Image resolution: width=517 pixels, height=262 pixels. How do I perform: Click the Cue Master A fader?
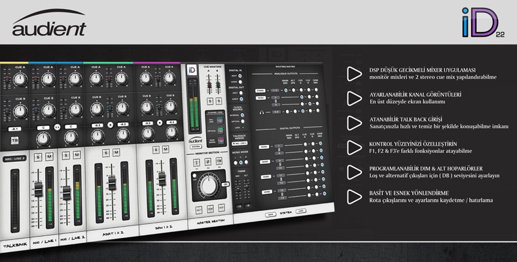pyautogui.click(x=209, y=84)
